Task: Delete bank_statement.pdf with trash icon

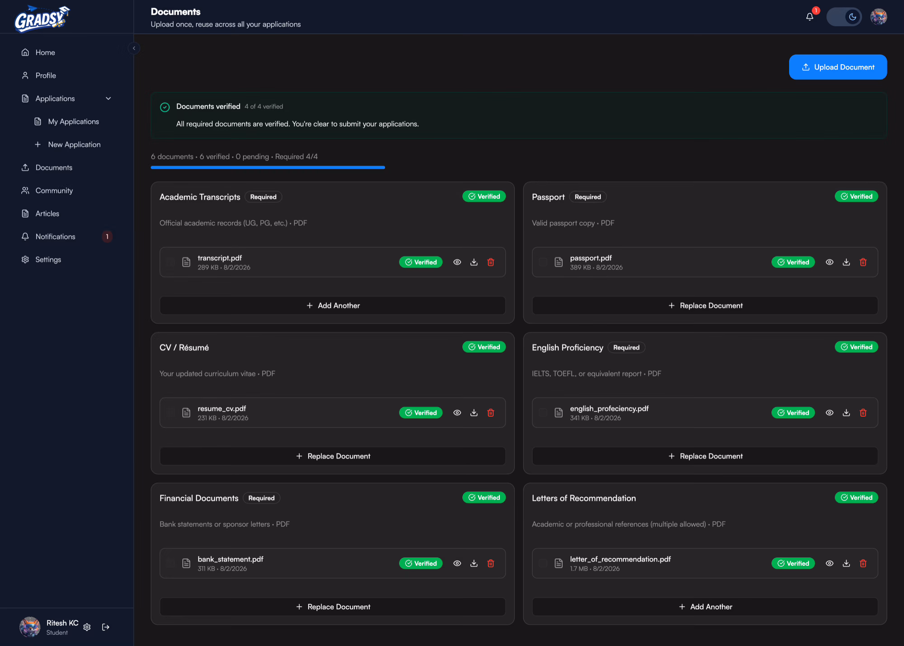Action: 490,563
